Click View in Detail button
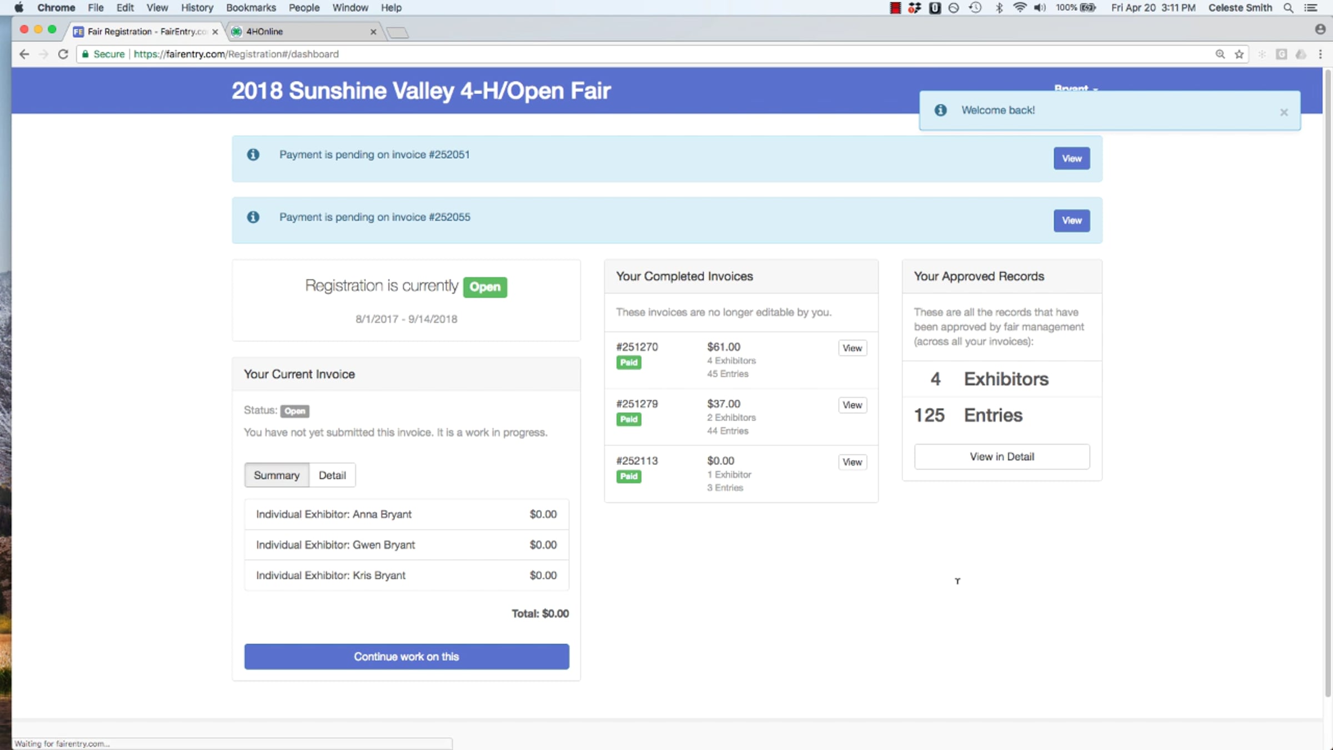1333x750 pixels. point(1002,457)
